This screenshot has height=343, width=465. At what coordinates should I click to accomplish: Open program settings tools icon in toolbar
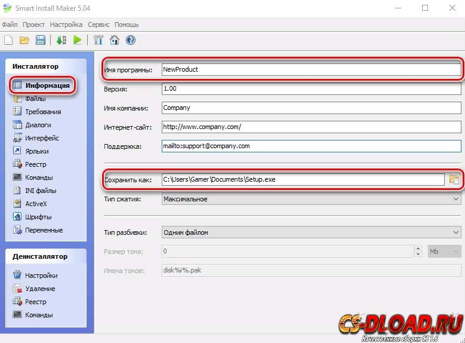98,40
